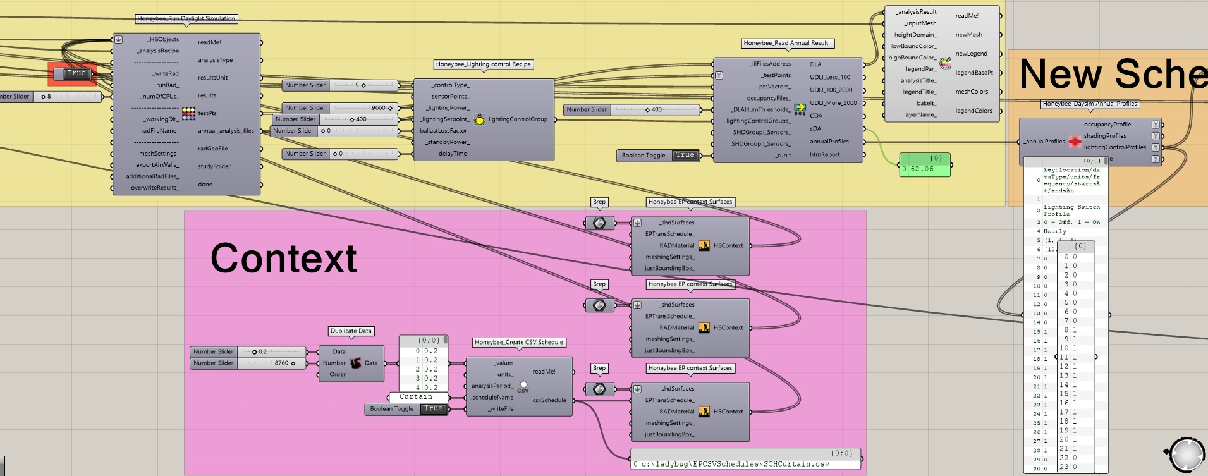This screenshot has height=476, width=1208.
Task: Click the flatten arrow on _HBObjects input
Action: coord(118,39)
